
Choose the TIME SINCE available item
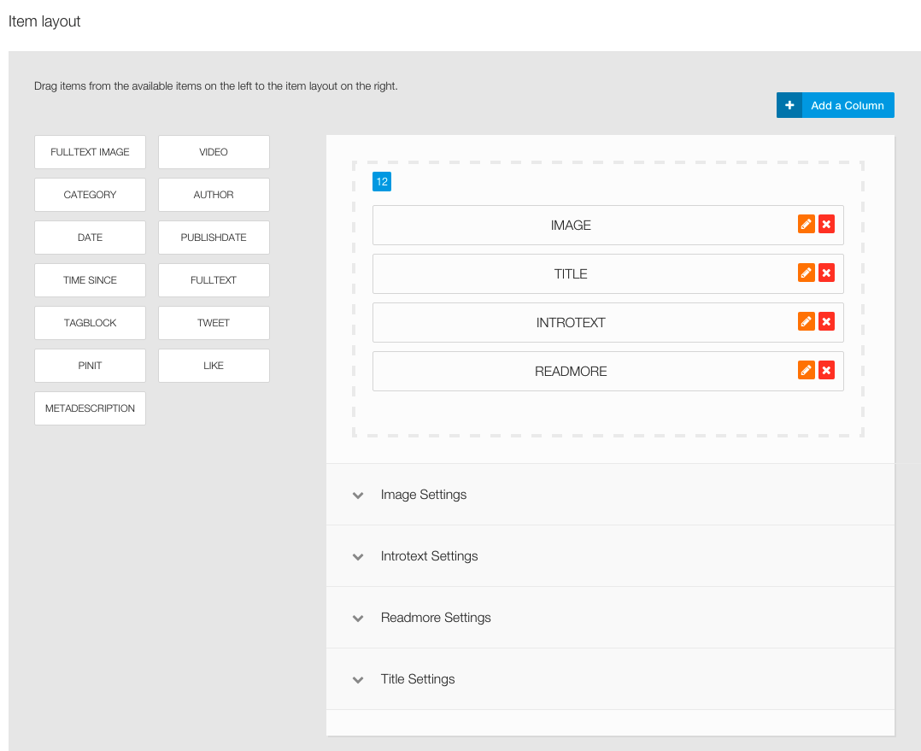pyautogui.click(x=90, y=280)
